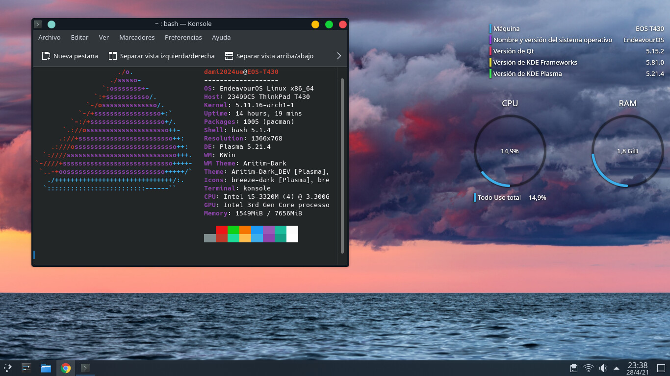Click the bright red color block in terminal
This screenshot has height=376, width=670.
pyautogui.click(x=222, y=230)
